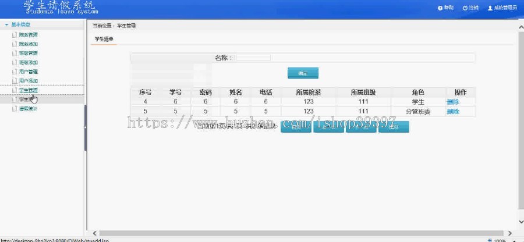Screen dimensions: 524x242
Task: Click the sidebar splitter collapse handle
Action: coord(85,127)
